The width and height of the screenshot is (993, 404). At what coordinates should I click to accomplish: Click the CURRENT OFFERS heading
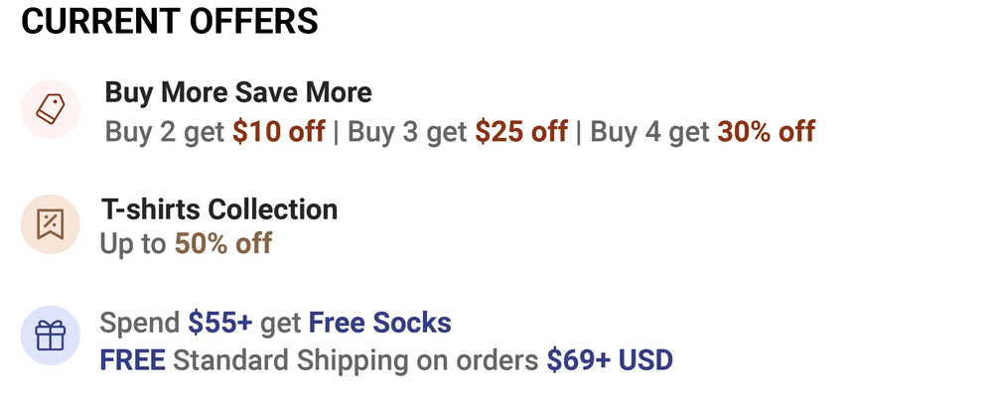pyautogui.click(x=170, y=22)
